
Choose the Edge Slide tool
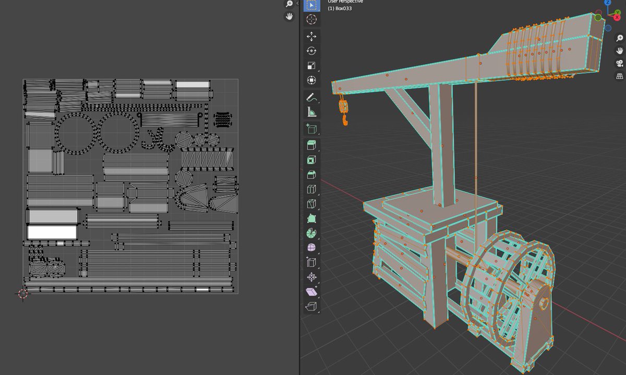311,262
